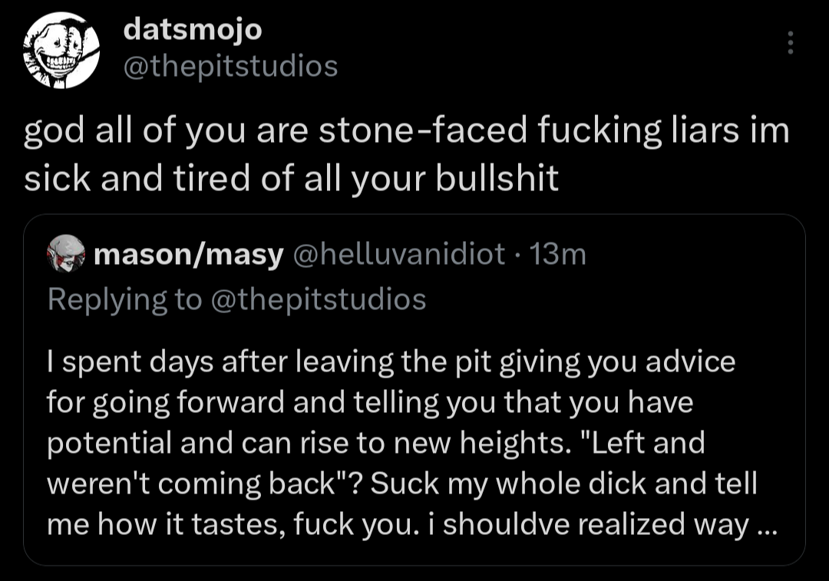
Task: Open mason/masy's display name in quoted tweet
Action: pos(189,254)
